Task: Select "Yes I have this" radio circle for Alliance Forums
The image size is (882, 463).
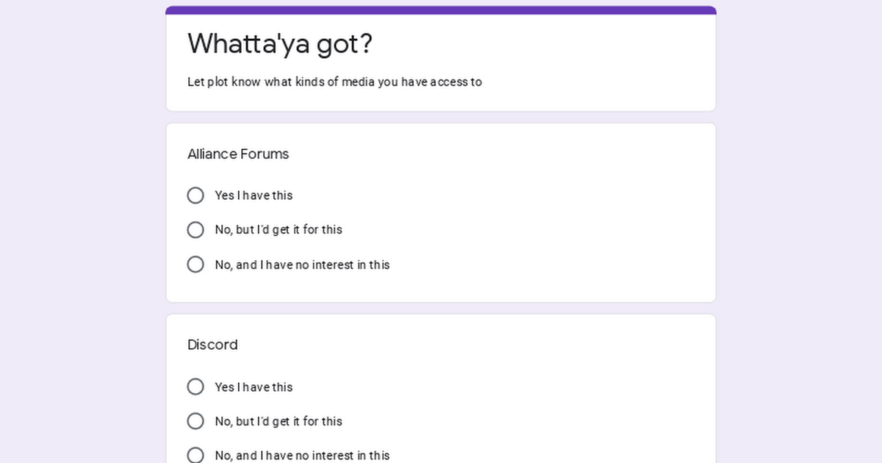Action: (196, 195)
